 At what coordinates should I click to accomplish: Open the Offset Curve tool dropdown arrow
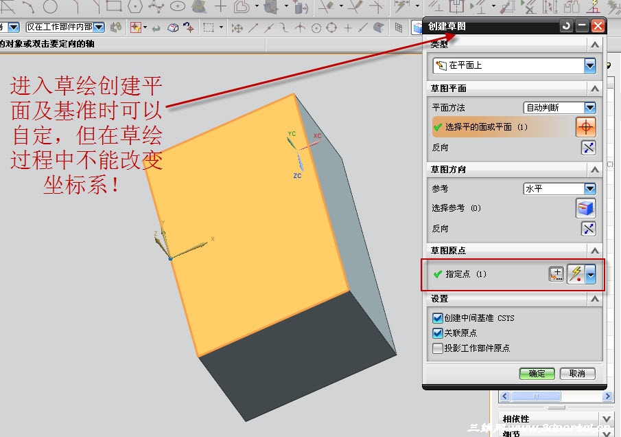coord(257,6)
